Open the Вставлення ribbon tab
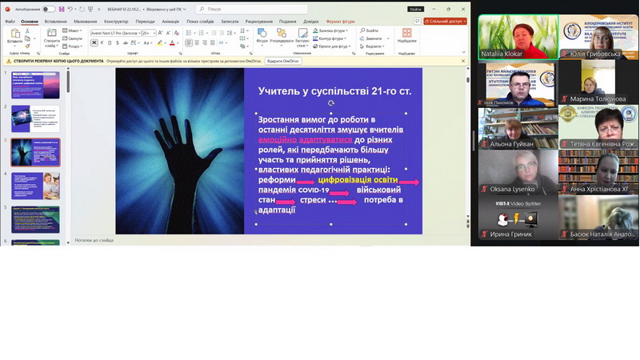The width and height of the screenshot is (640, 360). 55,22
